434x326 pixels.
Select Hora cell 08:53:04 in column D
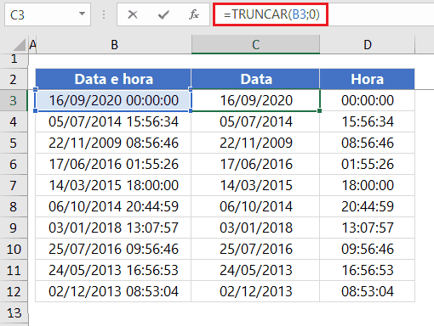pyautogui.click(x=368, y=291)
